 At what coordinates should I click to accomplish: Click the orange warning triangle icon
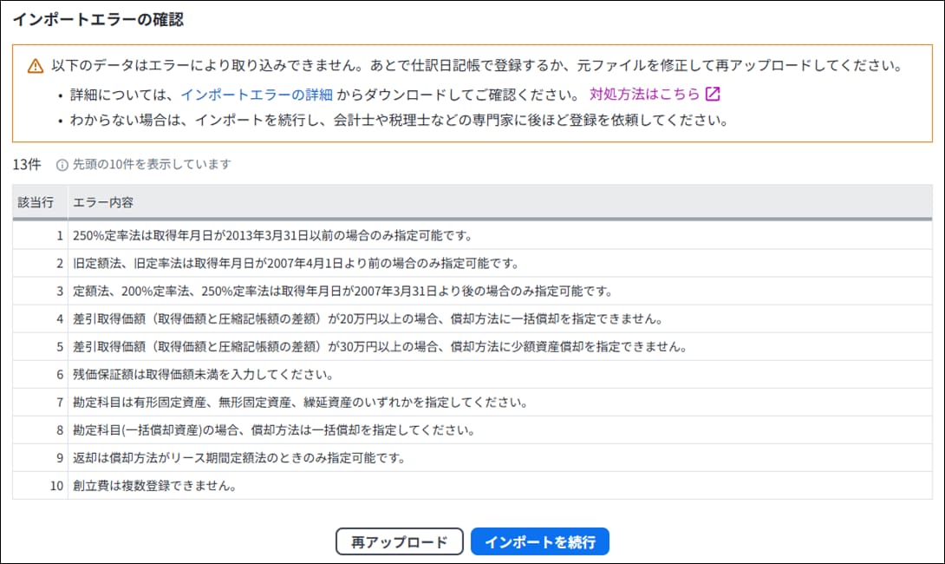(36, 66)
